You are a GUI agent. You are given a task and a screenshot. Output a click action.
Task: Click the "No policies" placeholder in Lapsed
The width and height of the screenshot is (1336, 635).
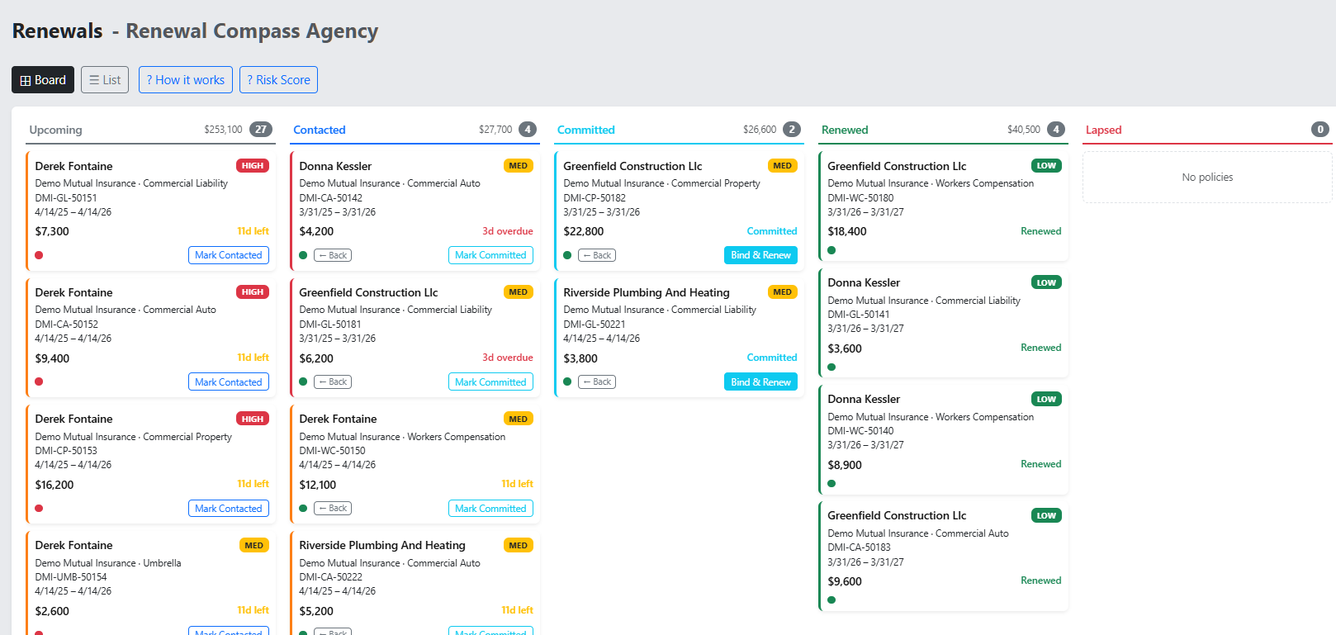coord(1207,177)
